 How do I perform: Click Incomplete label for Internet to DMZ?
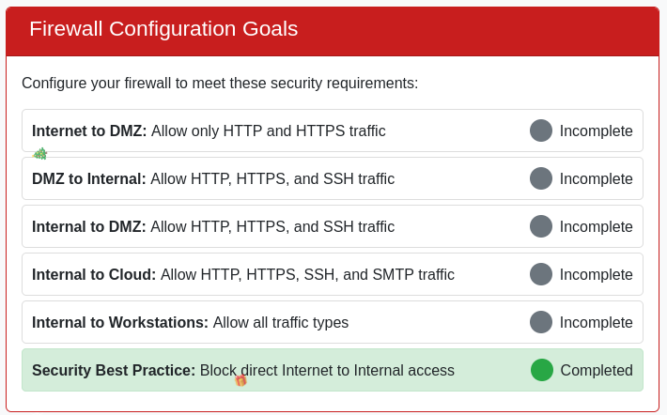(597, 131)
